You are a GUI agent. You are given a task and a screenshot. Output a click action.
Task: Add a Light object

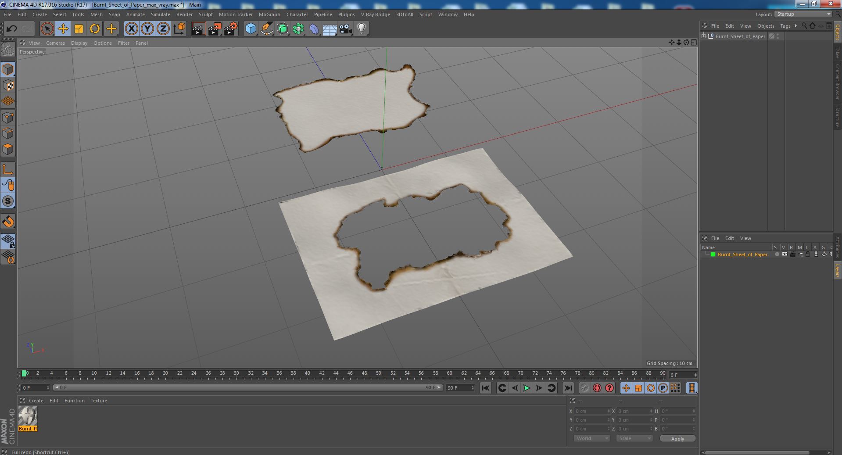(x=361, y=29)
